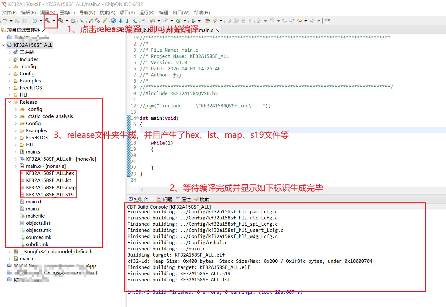446x307 pixels.
Task: Click the yellow Back navigation arrow
Action: pyautogui.click(x=299, y=21)
